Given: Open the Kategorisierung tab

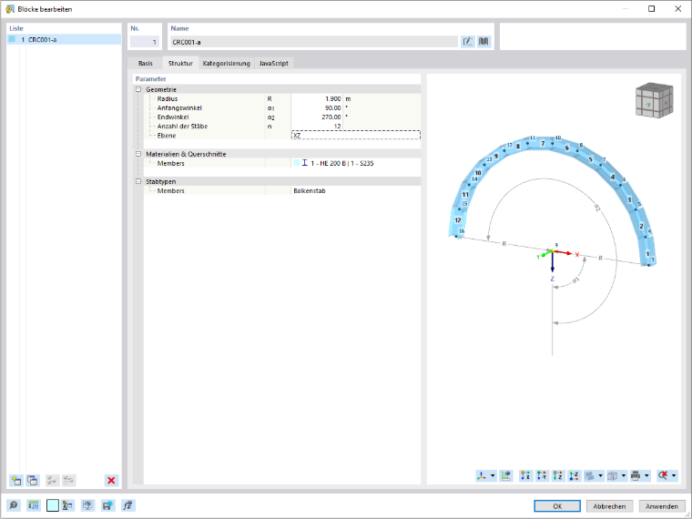Looking at the screenshot, I should click(x=227, y=63).
